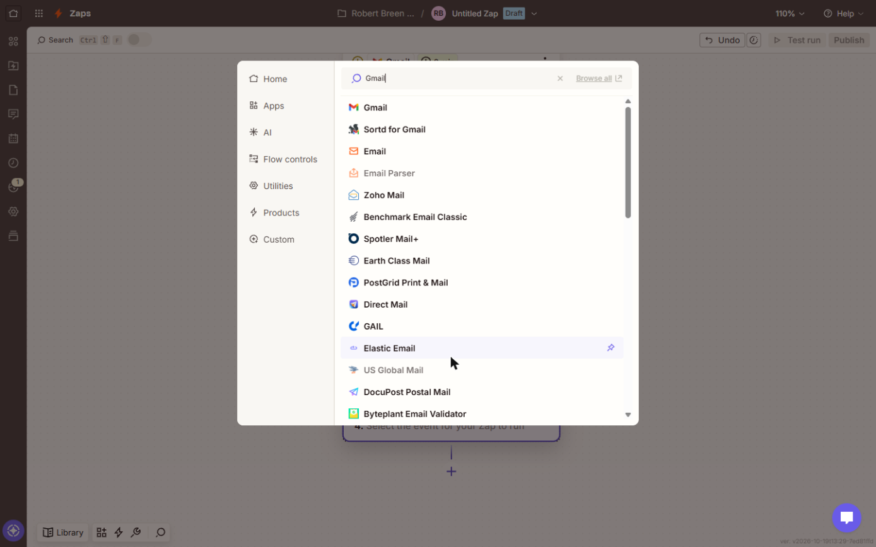This screenshot has width=876, height=547.
Task: Click the add-apps grid icon in bottom toolbar
Action: pyautogui.click(x=102, y=533)
